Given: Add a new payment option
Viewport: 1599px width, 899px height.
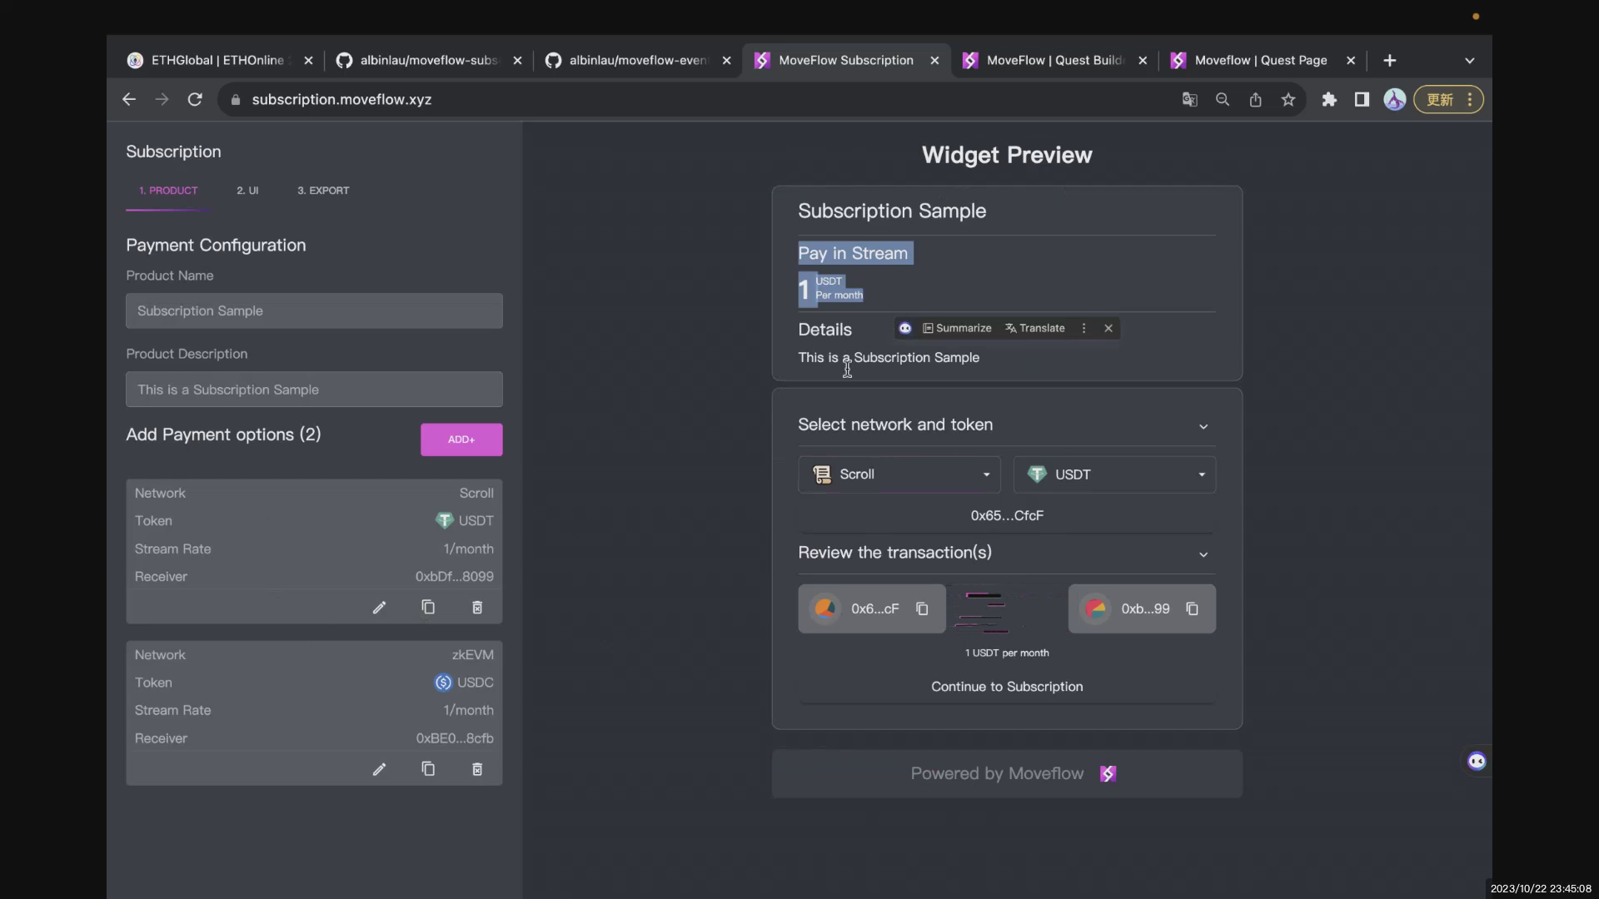Looking at the screenshot, I should click(461, 440).
